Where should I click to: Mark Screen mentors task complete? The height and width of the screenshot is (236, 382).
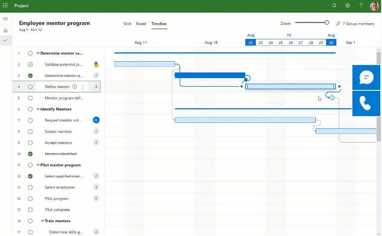click(x=30, y=131)
